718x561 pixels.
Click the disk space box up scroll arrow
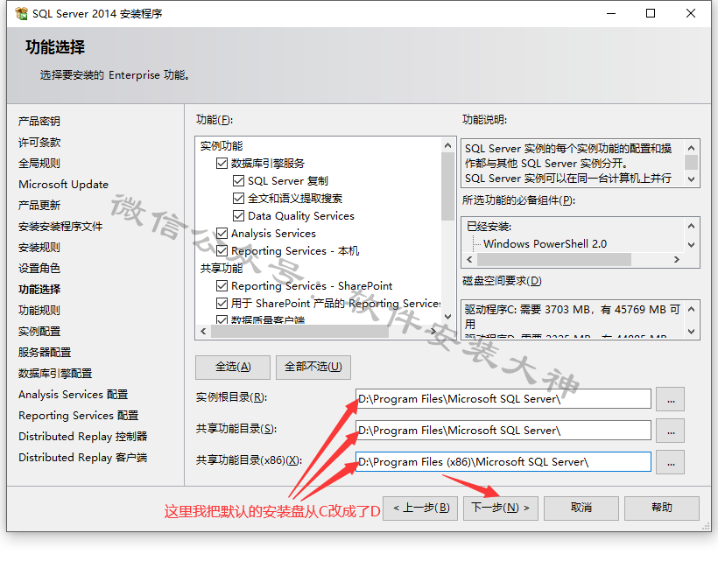point(692,309)
